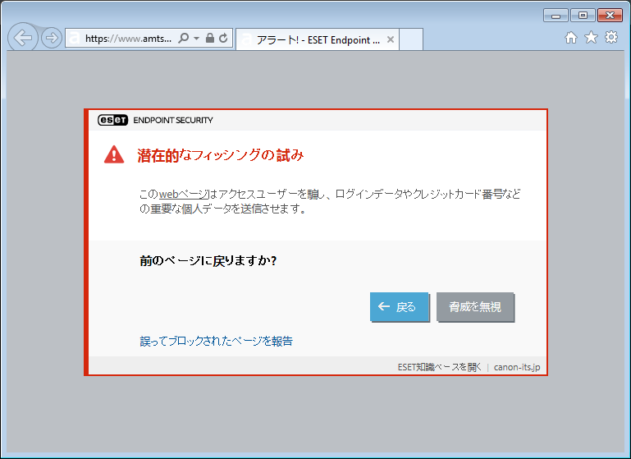Image resolution: width=631 pixels, height=459 pixels.
Task: Open Favorites star icon
Action: point(591,38)
